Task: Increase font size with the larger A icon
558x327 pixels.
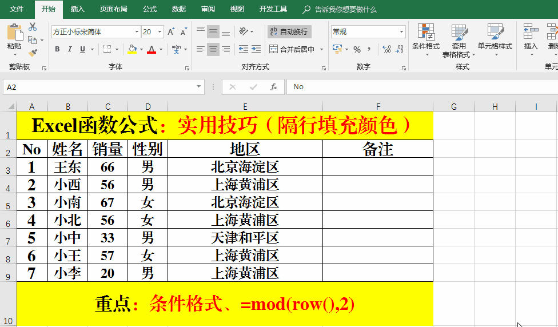Action: coord(171,31)
